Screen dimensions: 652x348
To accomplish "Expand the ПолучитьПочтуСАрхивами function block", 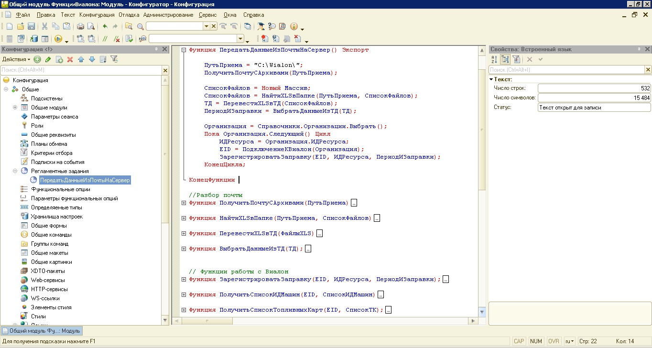I will [184, 203].
